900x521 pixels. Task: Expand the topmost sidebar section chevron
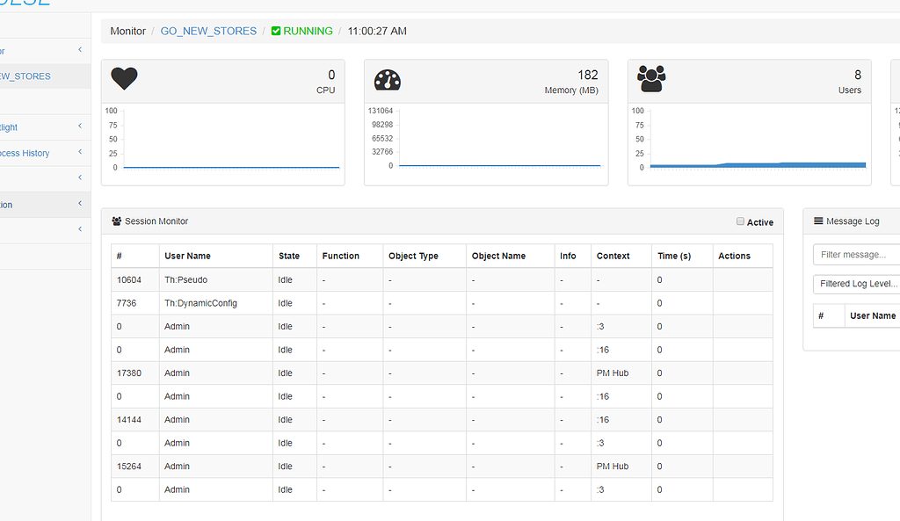pyautogui.click(x=79, y=50)
